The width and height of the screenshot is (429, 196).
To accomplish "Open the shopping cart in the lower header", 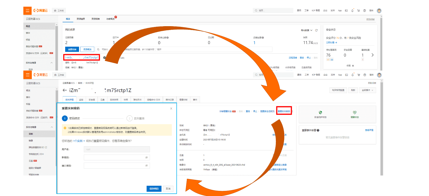I will [359, 75].
